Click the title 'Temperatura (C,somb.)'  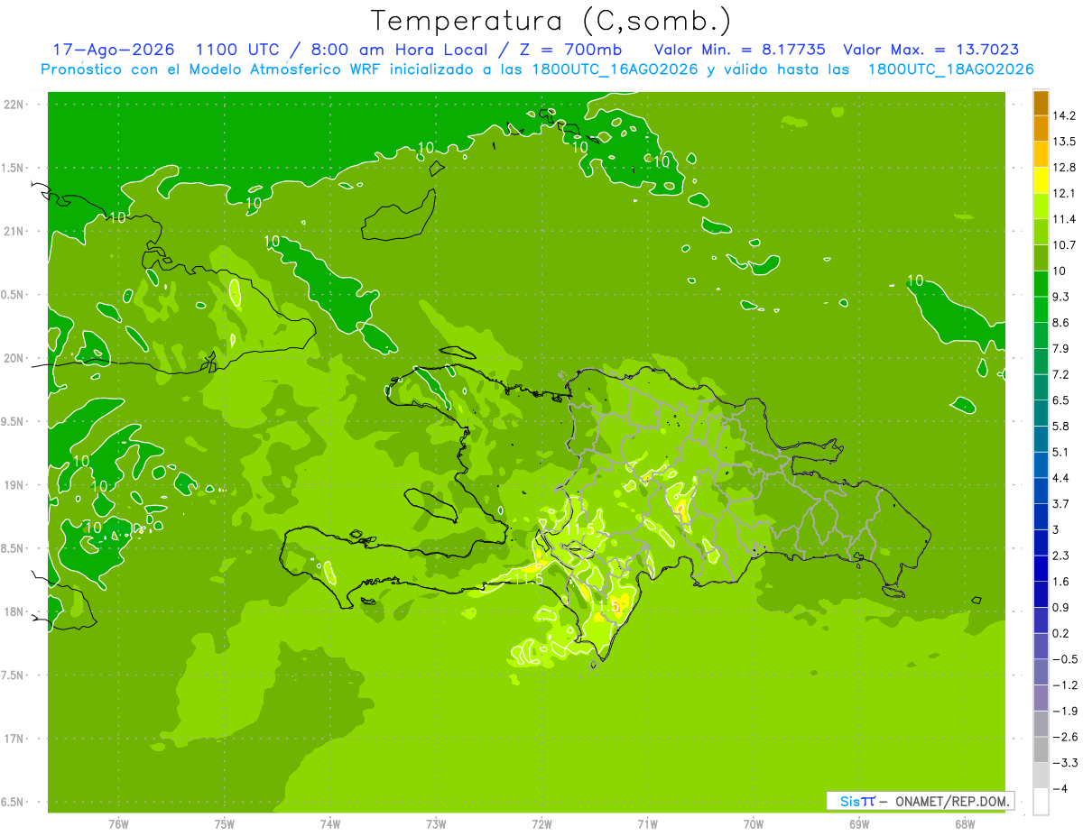pos(551,21)
